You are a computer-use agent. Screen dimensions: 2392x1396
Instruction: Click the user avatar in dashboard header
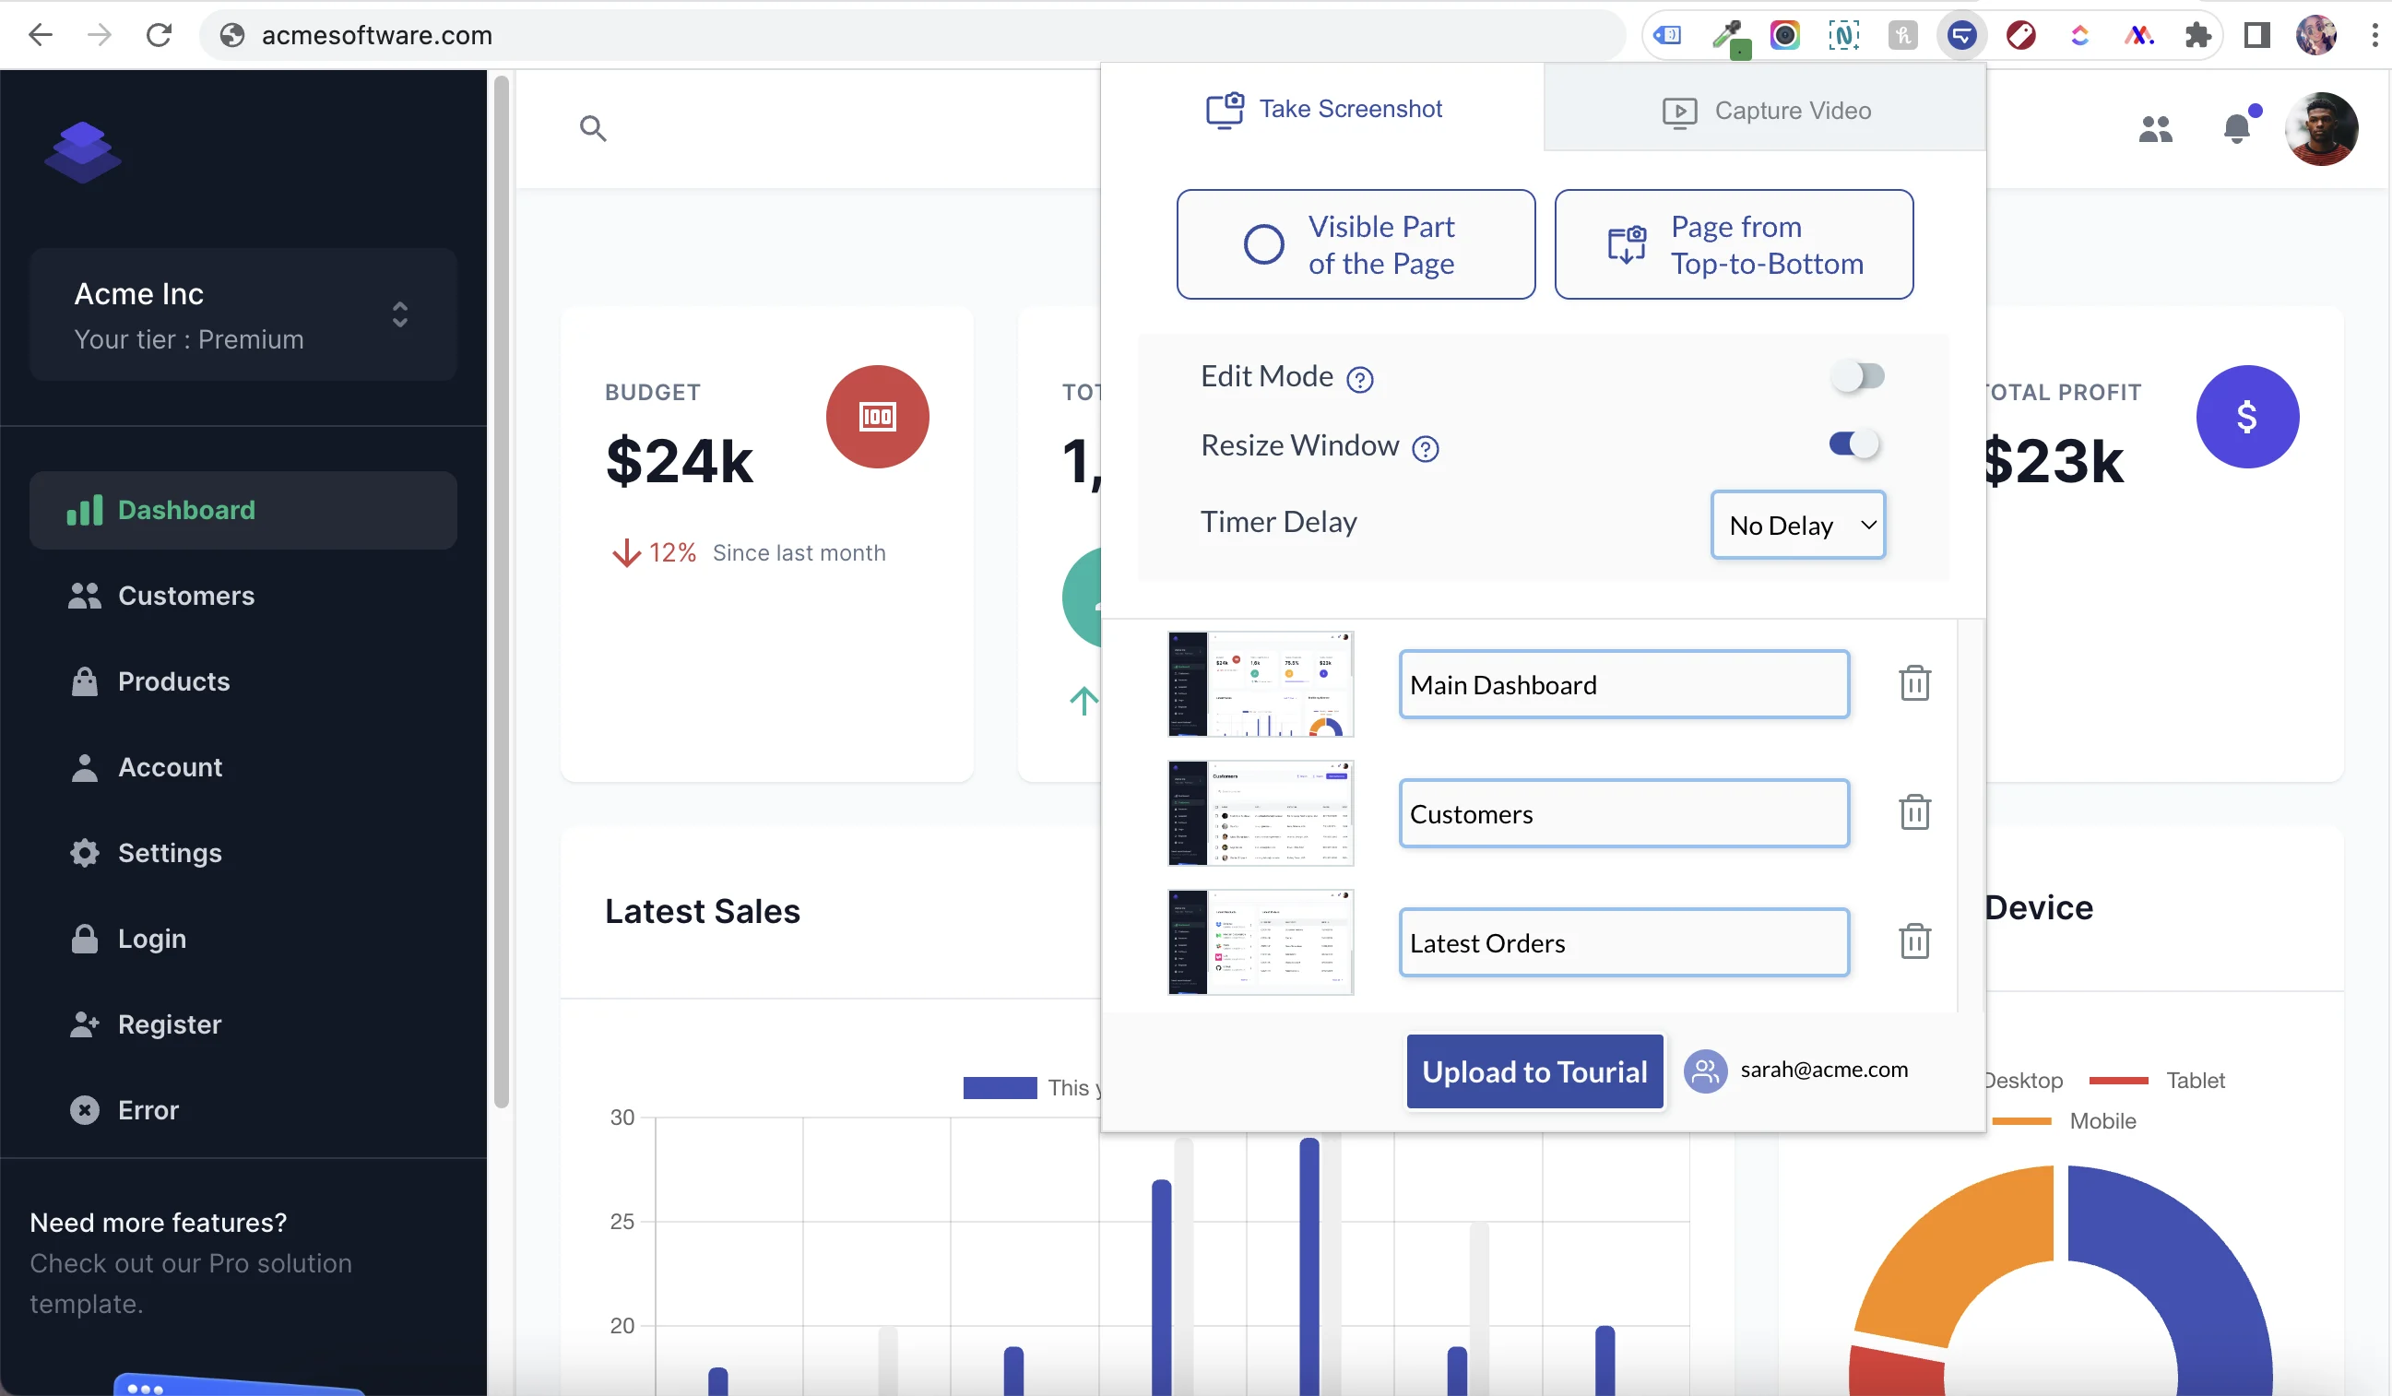[x=2322, y=129]
